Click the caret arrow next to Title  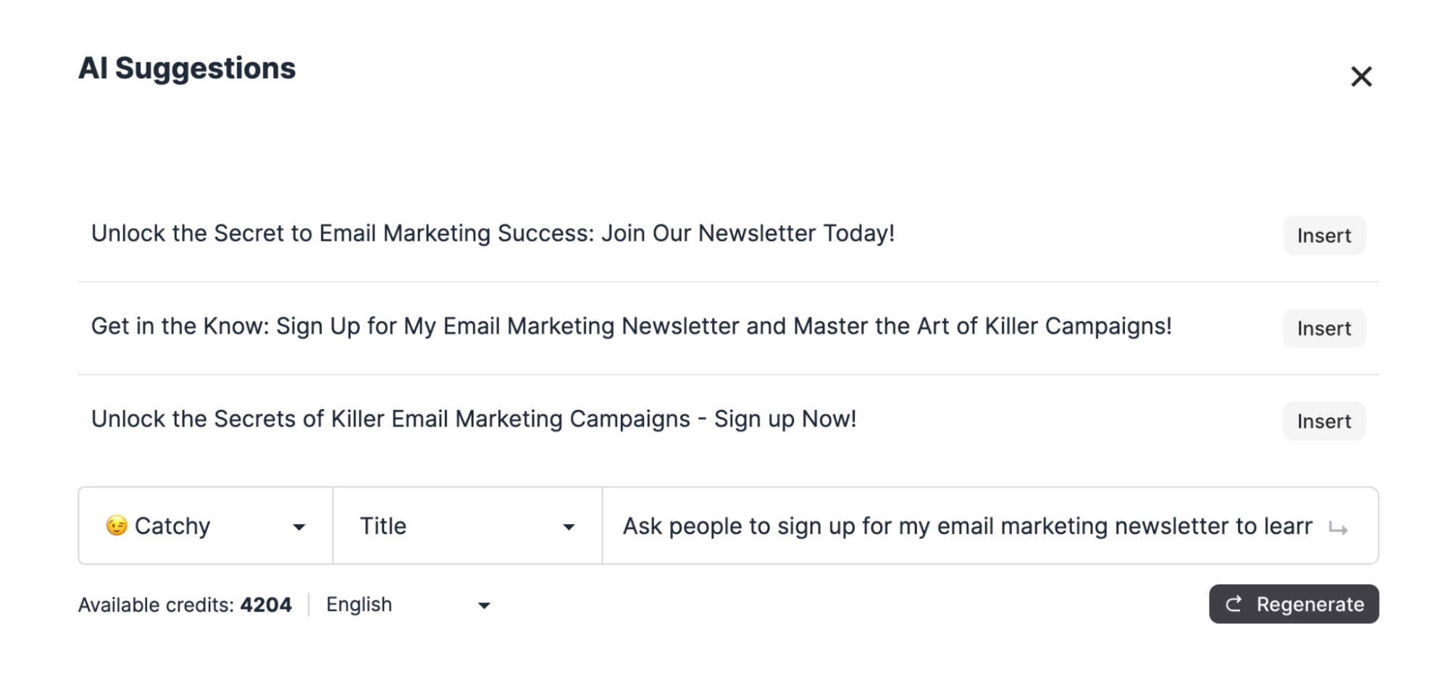pos(569,527)
